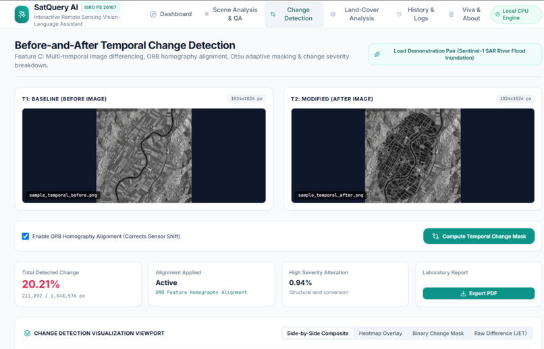This screenshot has width=544, height=349.
Task: Click the sample_temporal_after.png filename label
Action: (x=331, y=195)
